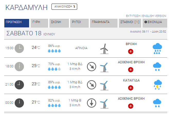Click the northwest wind arrow at 18:00
169x114 pixels.
(92, 67)
